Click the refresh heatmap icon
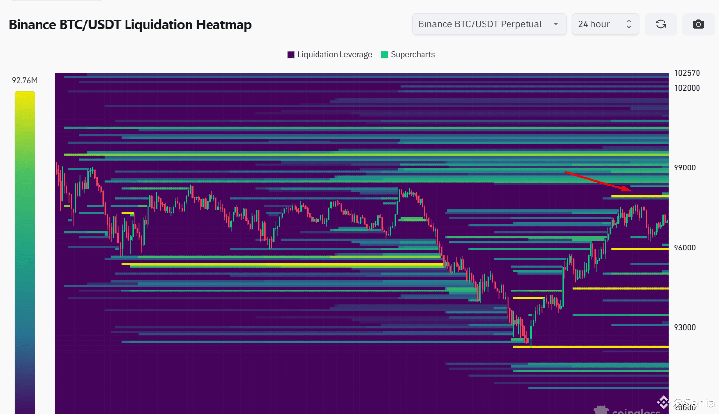719x414 pixels. tap(661, 24)
